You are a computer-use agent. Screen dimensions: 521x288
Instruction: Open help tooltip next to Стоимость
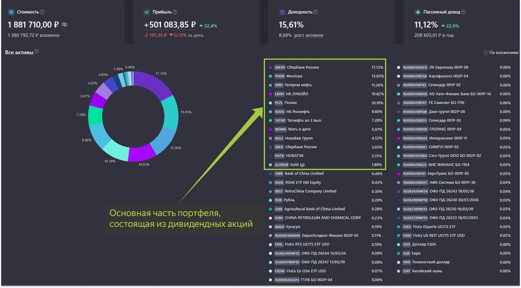(42, 12)
